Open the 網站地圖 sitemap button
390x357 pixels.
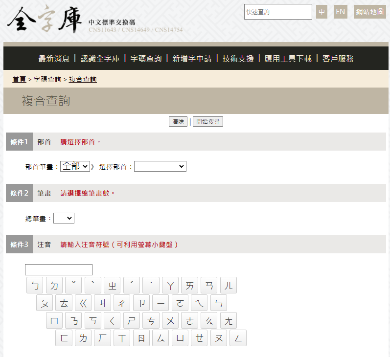[x=370, y=12]
